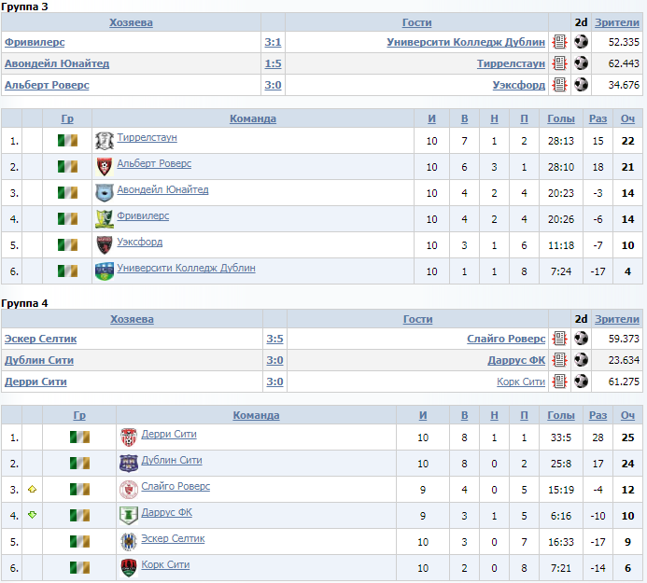This screenshot has width=647, height=583.
Task: Open match report icon for Дублин Сити game
Action: pyautogui.click(x=559, y=360)
